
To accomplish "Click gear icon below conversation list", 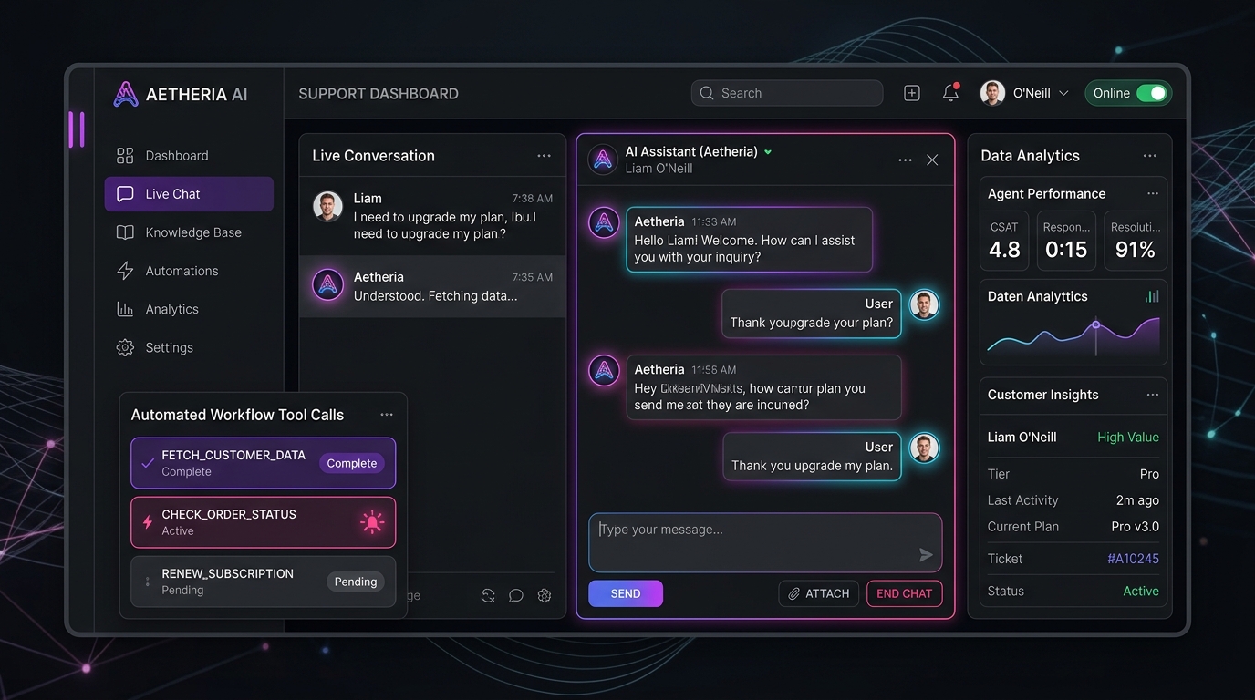I will pyautogui.click(x=545, y=595).
